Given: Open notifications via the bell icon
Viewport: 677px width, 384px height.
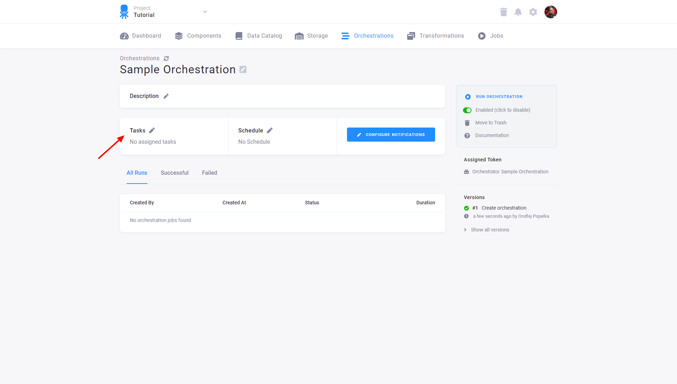Looking at the screenshot, I should click(518, 12).
